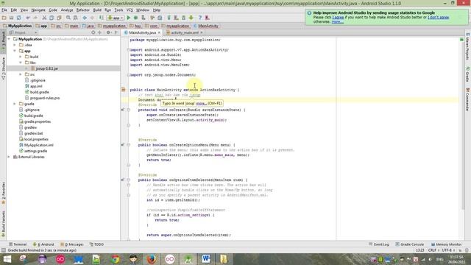Click the Attach debugger toolbar icon
The image size is (471, 265).
[144, 18]
